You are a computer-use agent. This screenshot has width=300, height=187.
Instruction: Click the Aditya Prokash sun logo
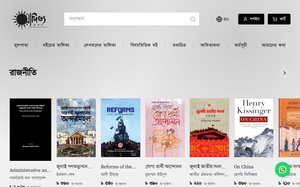pos(30,19)
